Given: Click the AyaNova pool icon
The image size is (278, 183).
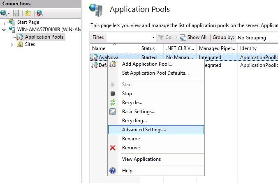Looking at the screenshot, I should coord(95,57).
